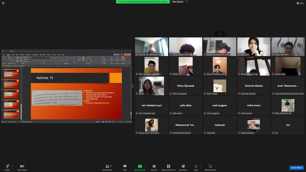306x172 pixels.
Task: Click the green Share Screen icon
Action: point(140,166)
